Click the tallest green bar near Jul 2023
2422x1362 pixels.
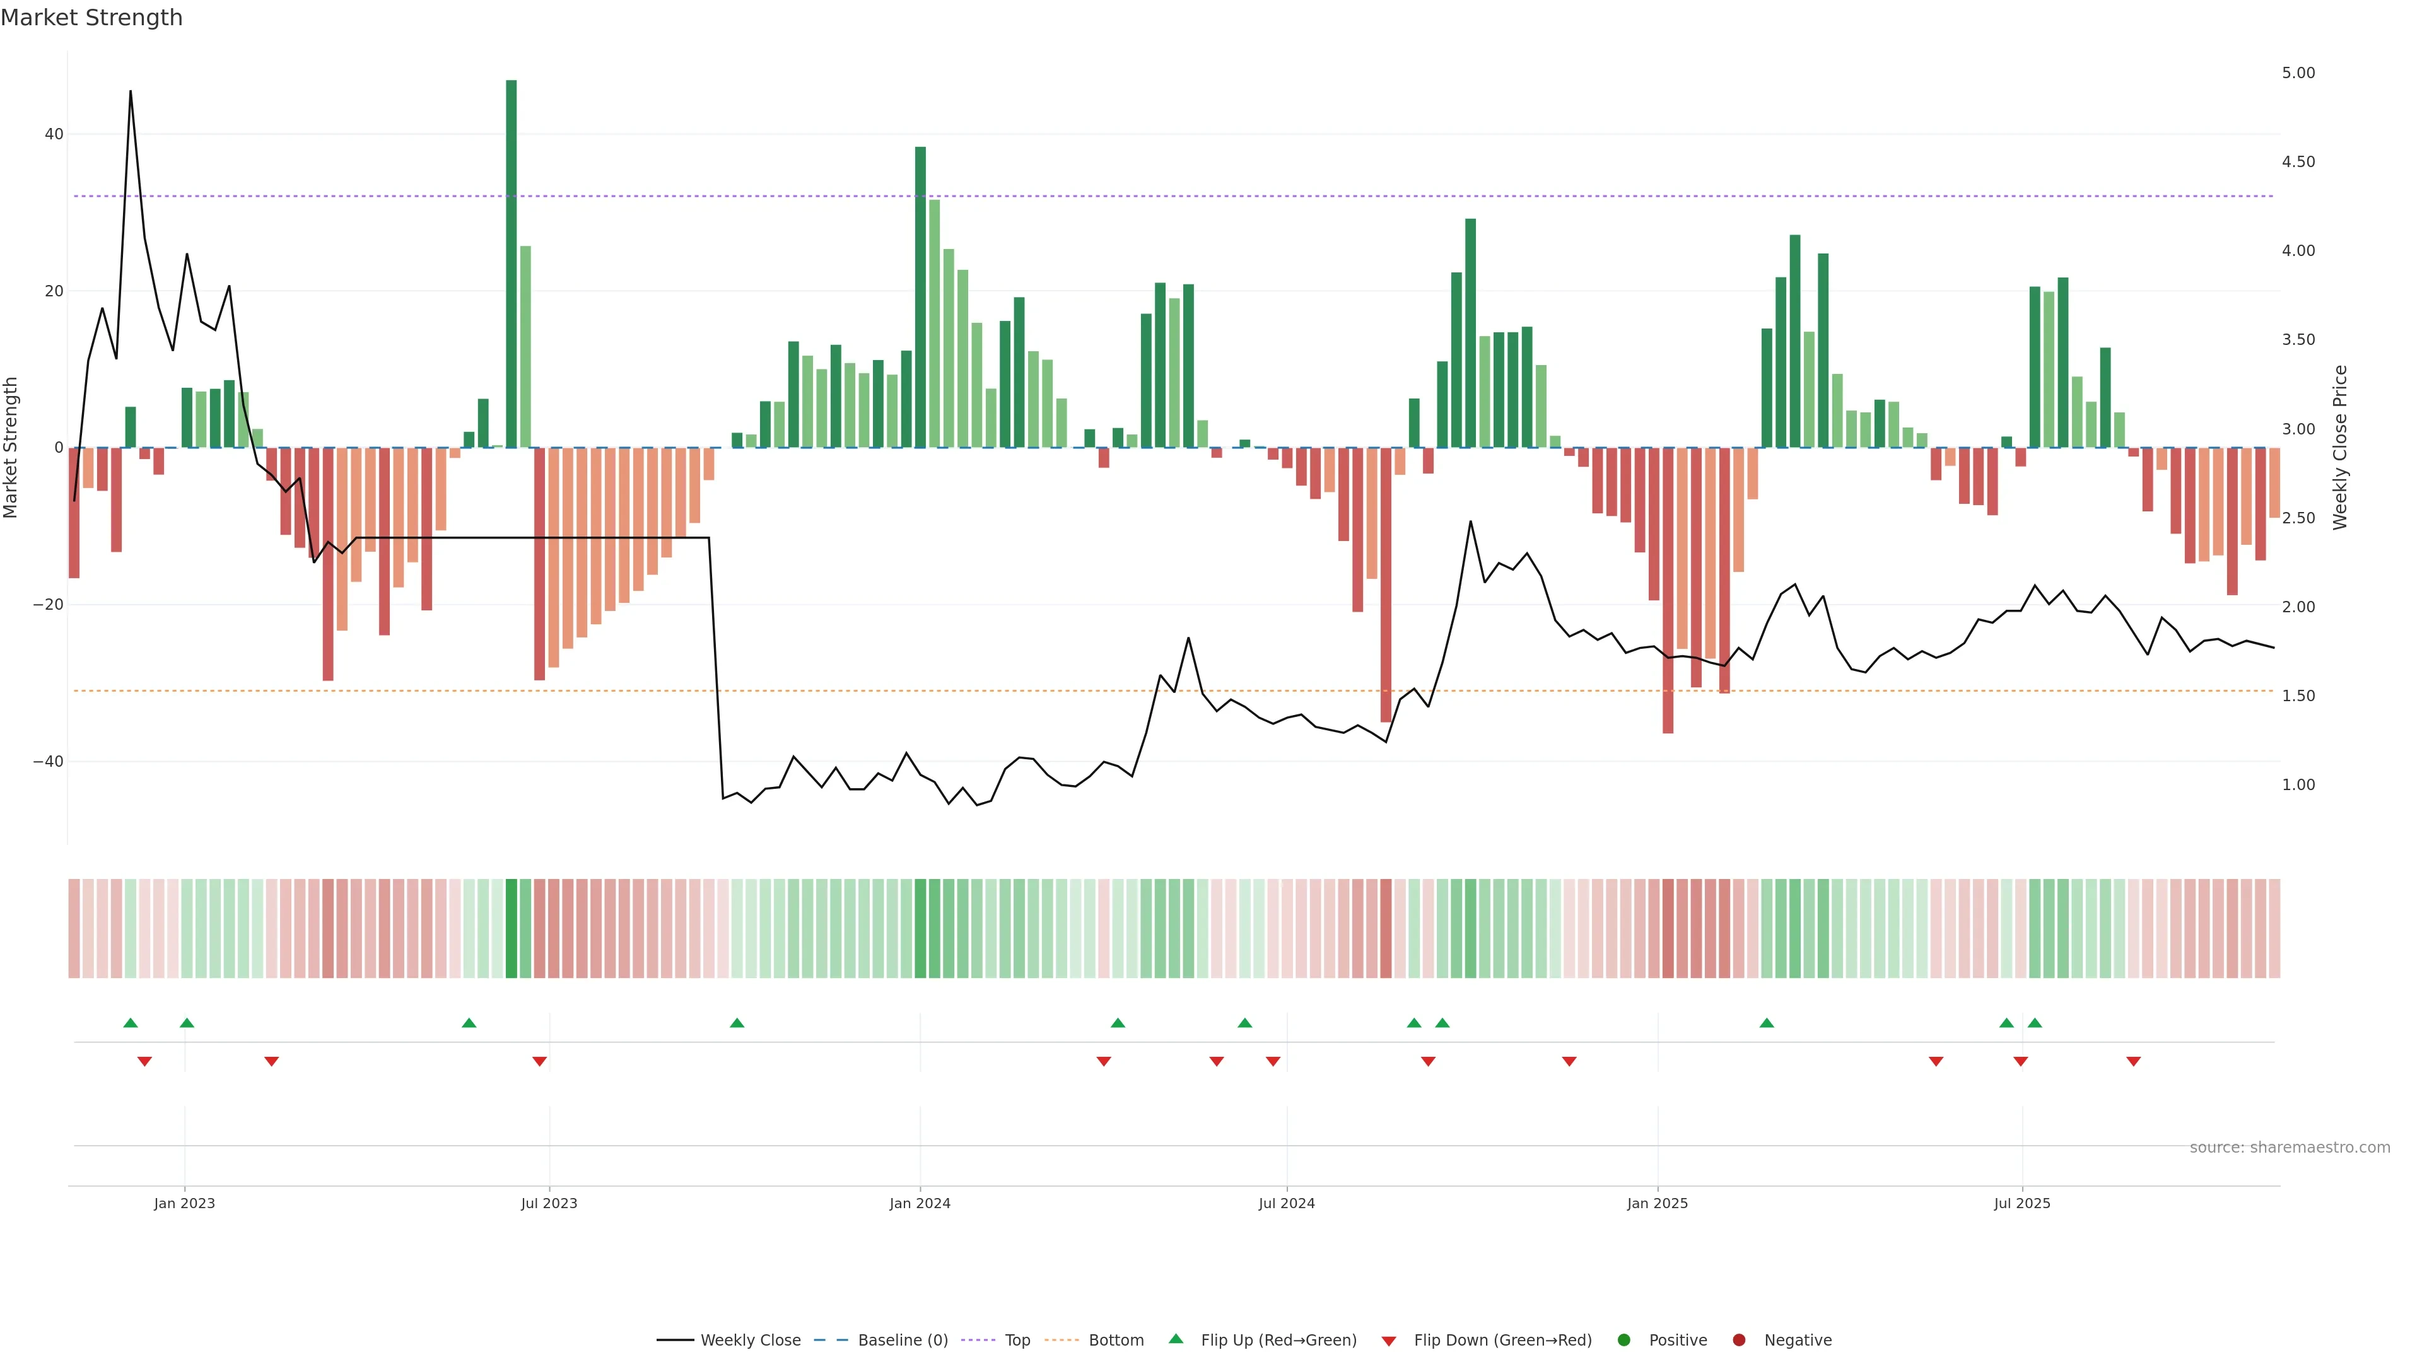512,263
